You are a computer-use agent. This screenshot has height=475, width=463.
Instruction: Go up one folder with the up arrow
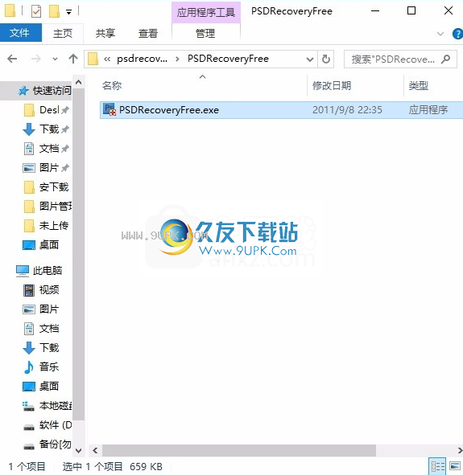[x=73, y=59]
